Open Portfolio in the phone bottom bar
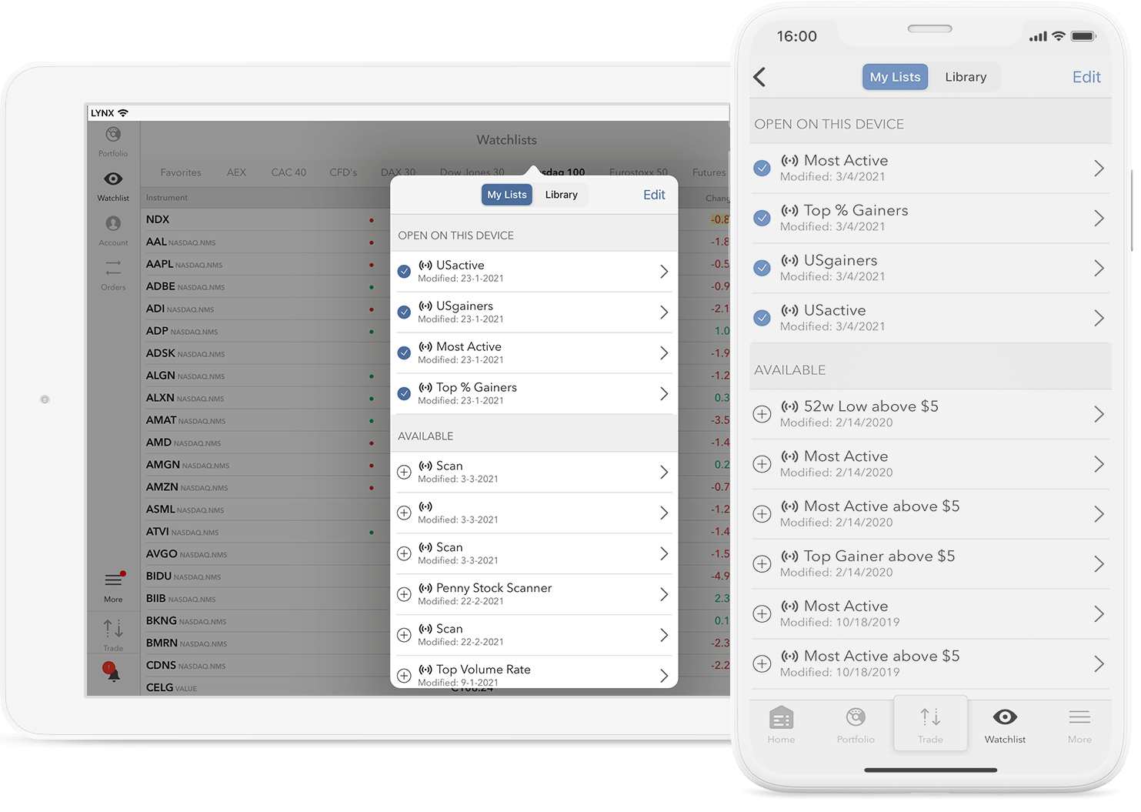The width and height of the screenshot is (1141, 812). coord(856,725)
